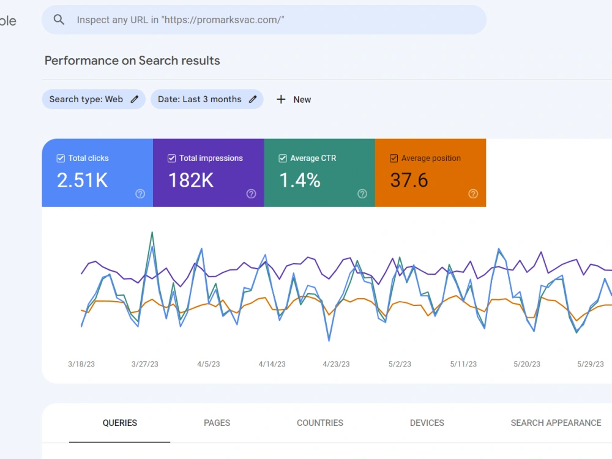The height and width of the screenshot is (459, 612).
Task: Toggle the Total impressions checkbox
Action: [x=171, y=158]
